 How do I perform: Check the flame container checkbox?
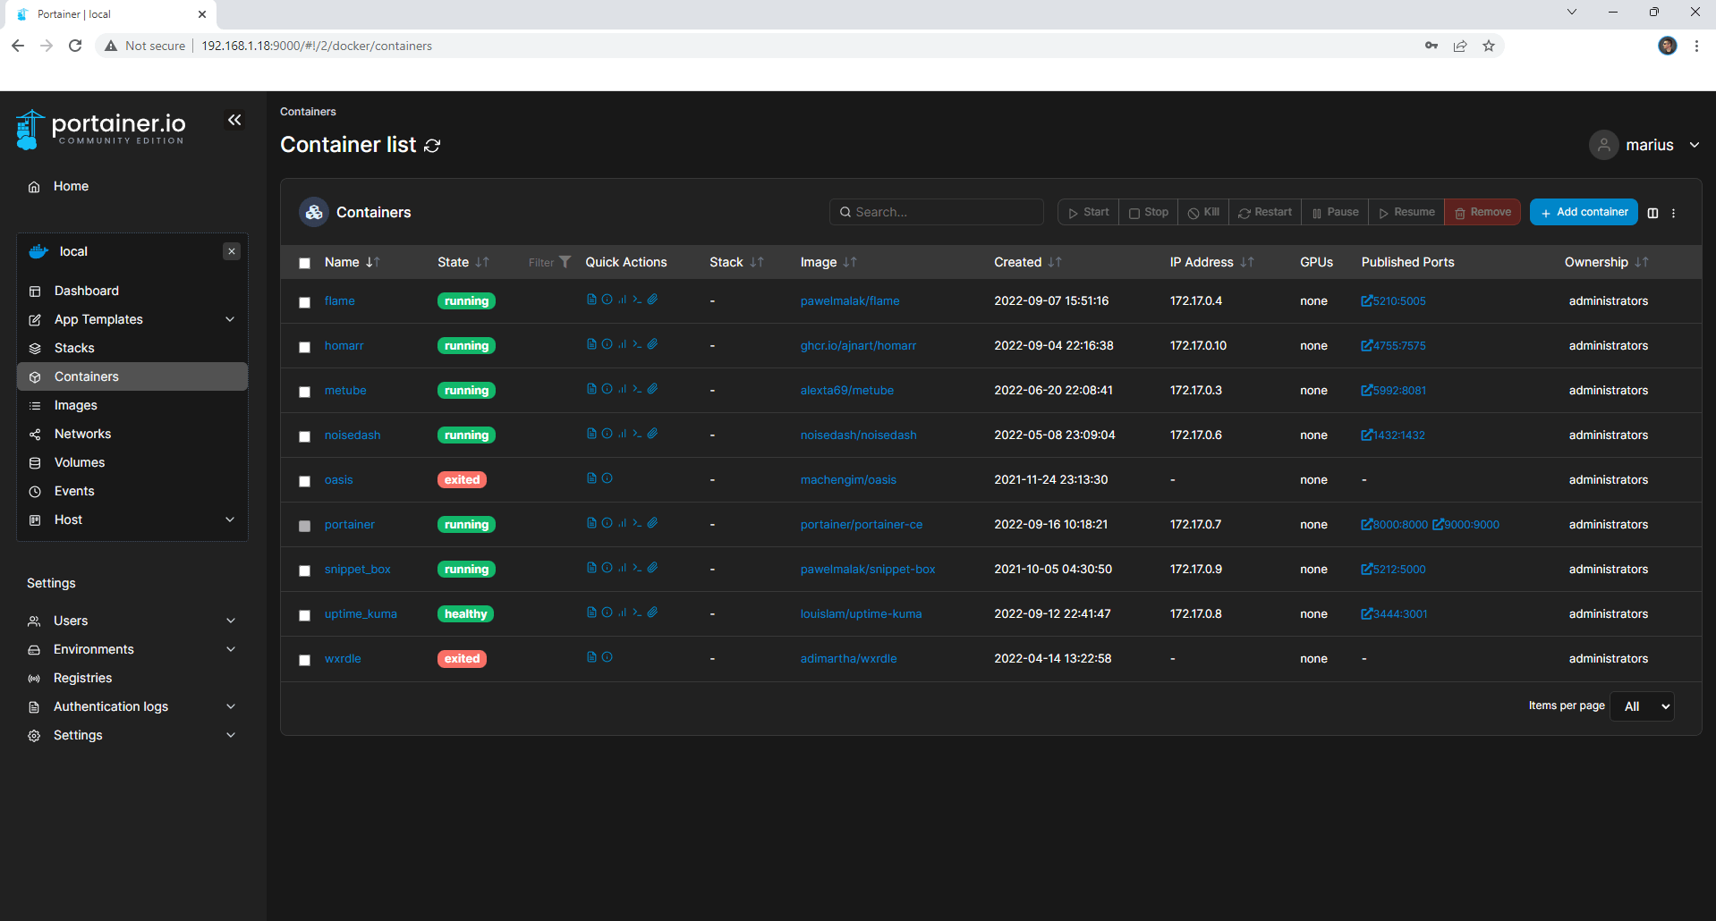[x=304, y=302]
